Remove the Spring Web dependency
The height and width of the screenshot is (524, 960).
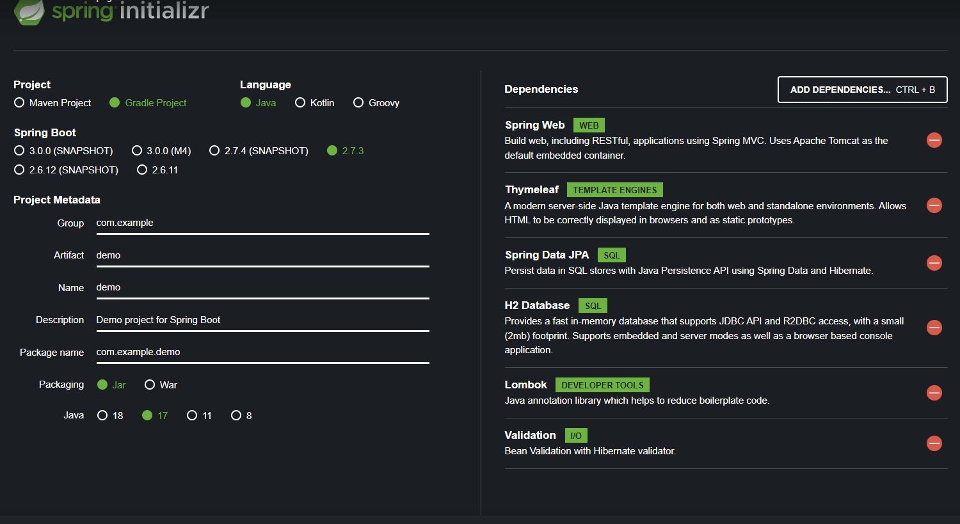pos(934,140)
